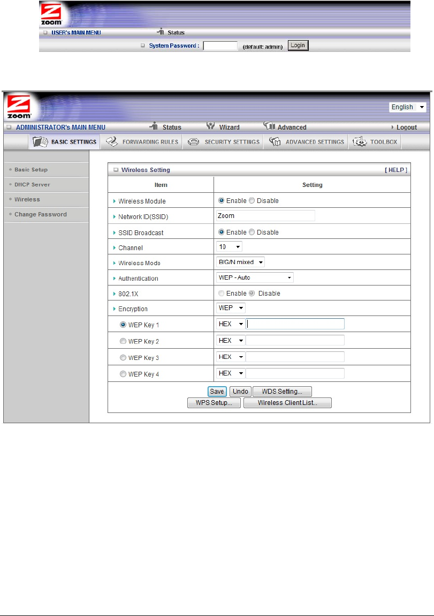Switch to the Basic Settings tab
This screenshot has width=434, height=616.
[x=64, y=142]
